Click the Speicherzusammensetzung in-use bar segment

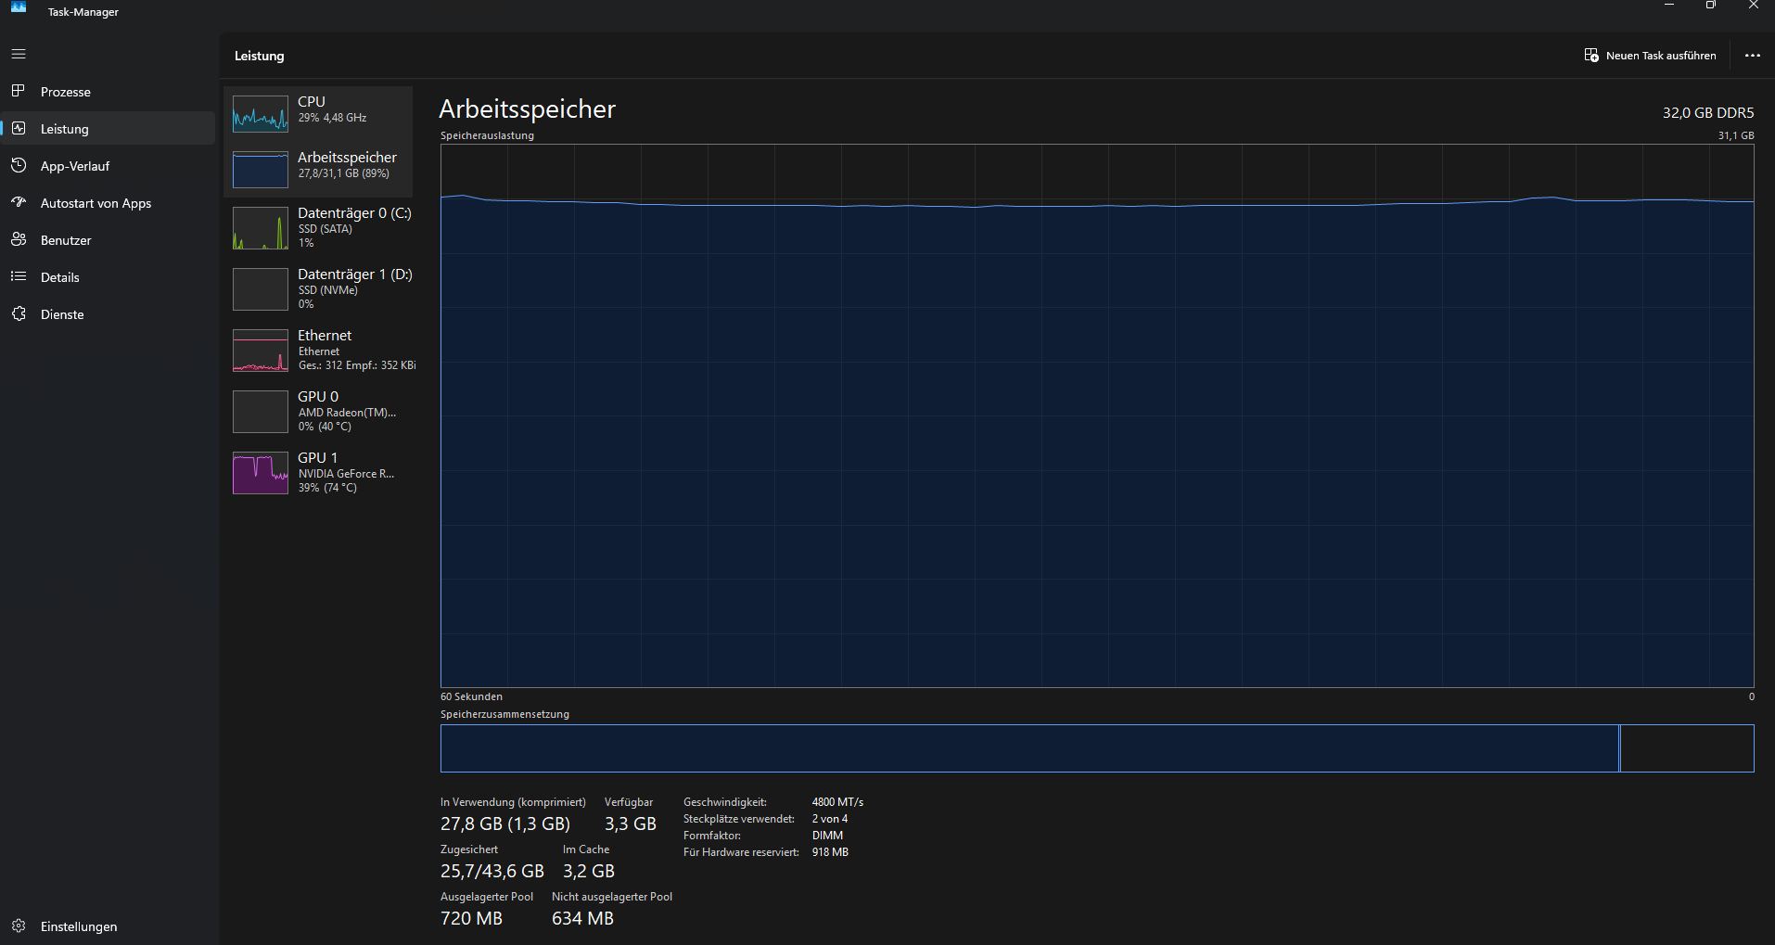1029,748
